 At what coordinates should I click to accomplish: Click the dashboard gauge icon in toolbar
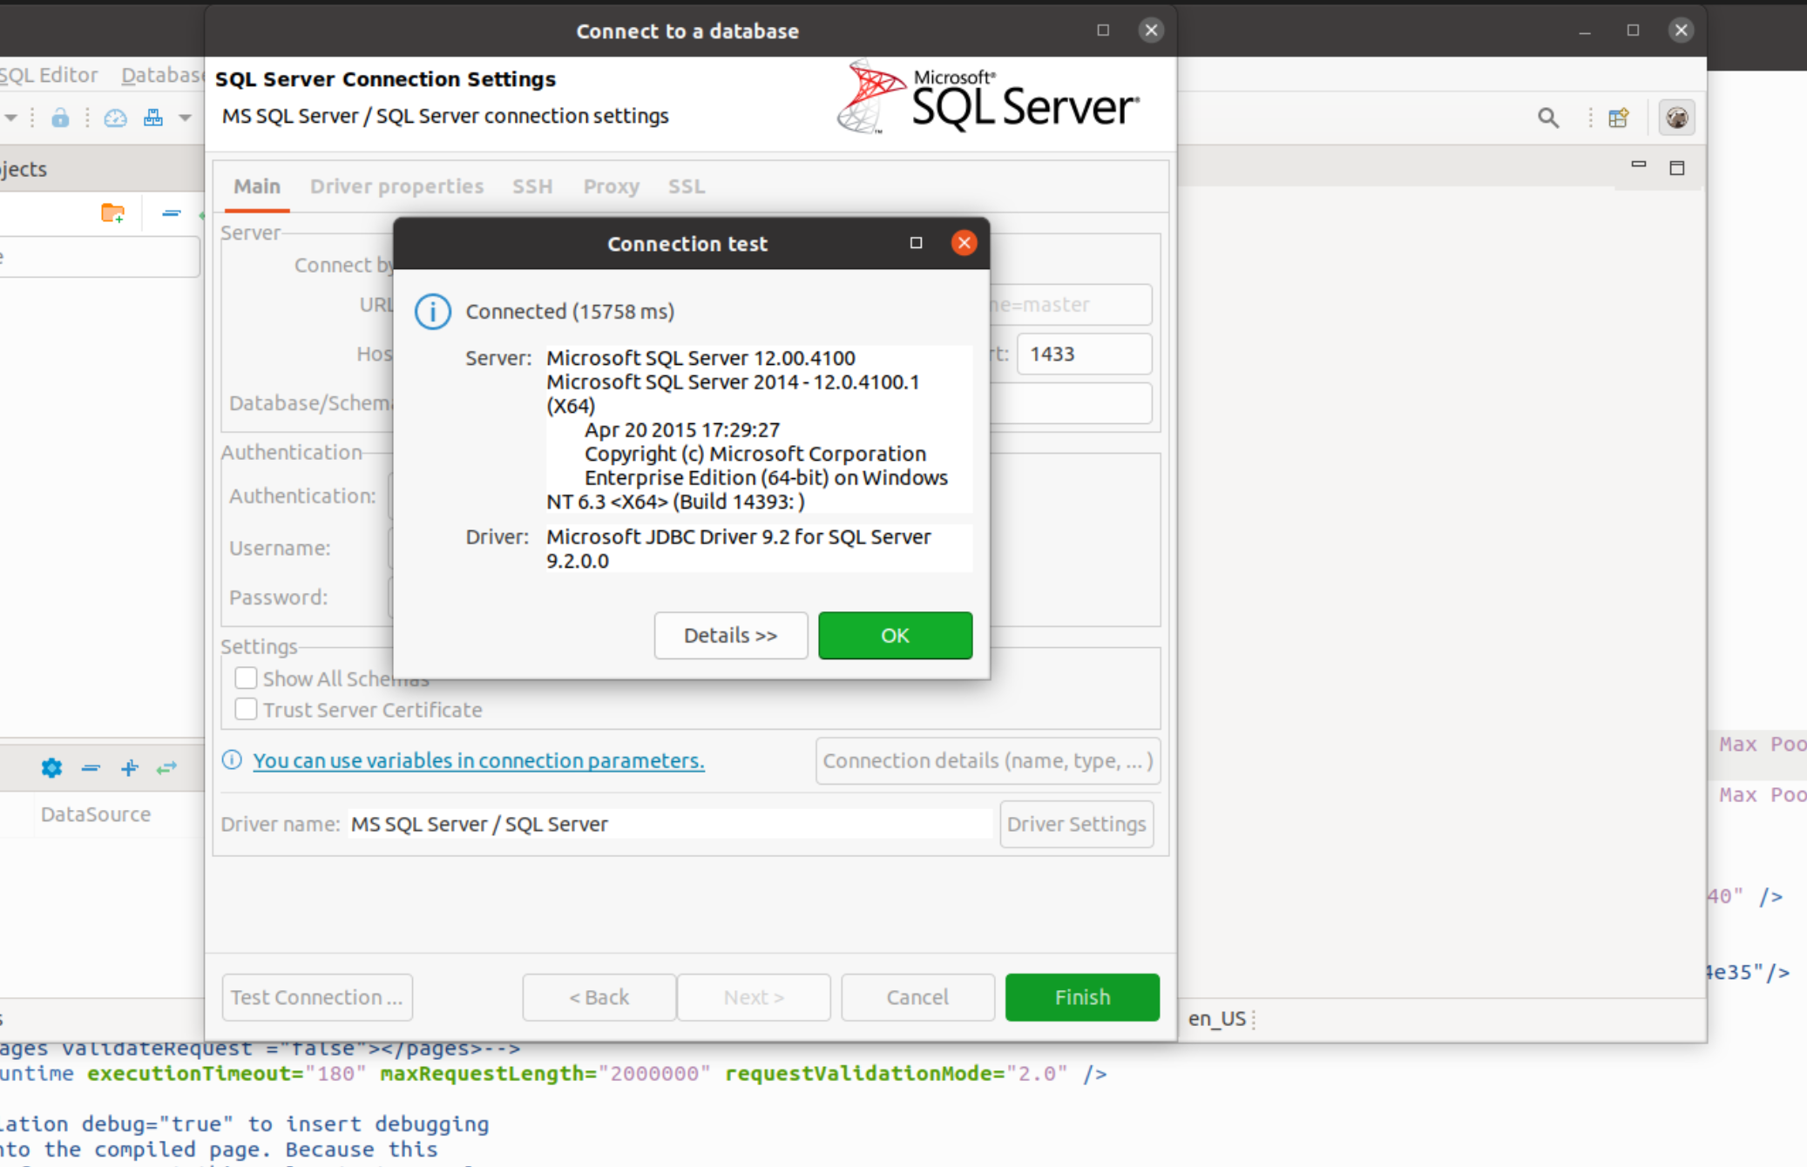tap(115, 118)
